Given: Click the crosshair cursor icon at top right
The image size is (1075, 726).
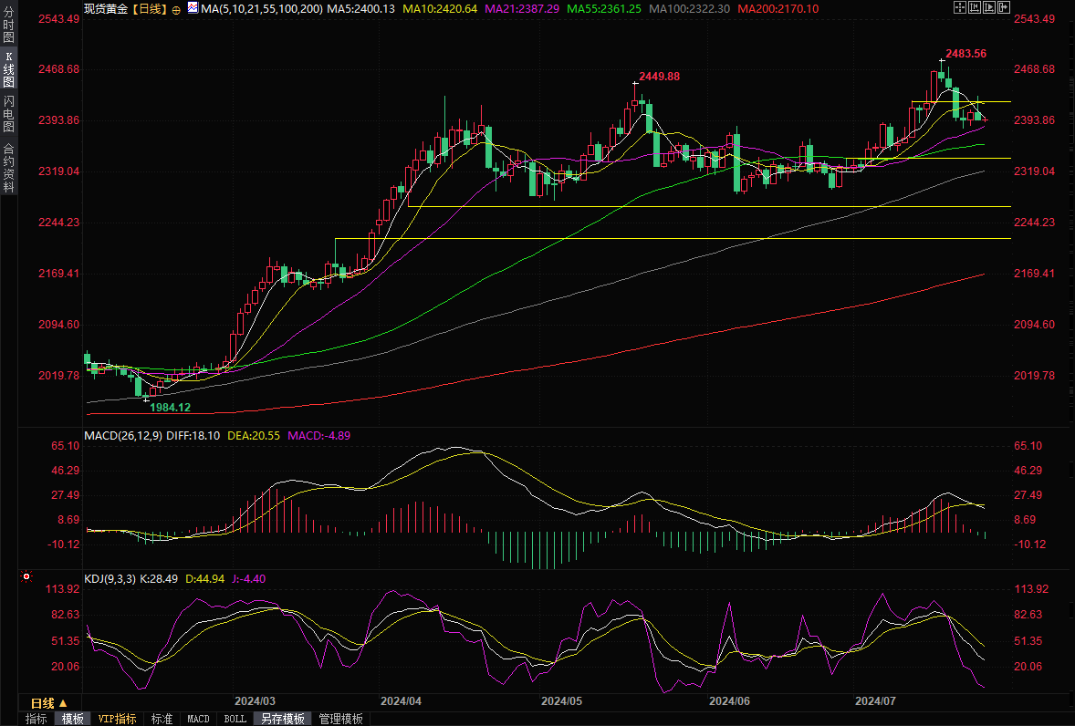Looking at the screenshot, I should pyautogui.click(x=959, y=7).
